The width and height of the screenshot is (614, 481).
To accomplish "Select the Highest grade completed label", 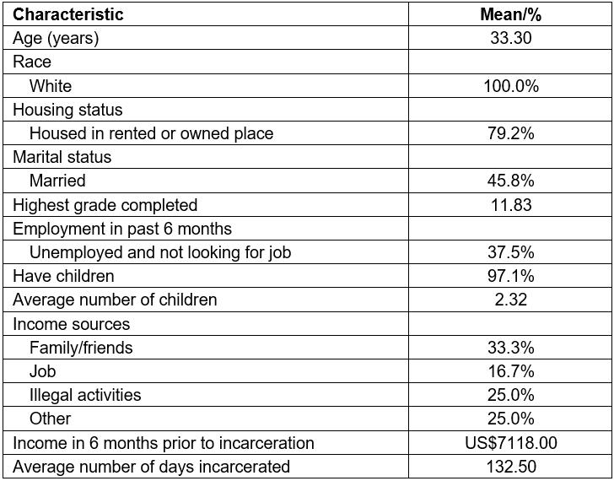I will pyautogui.click(x=105, y=205).
